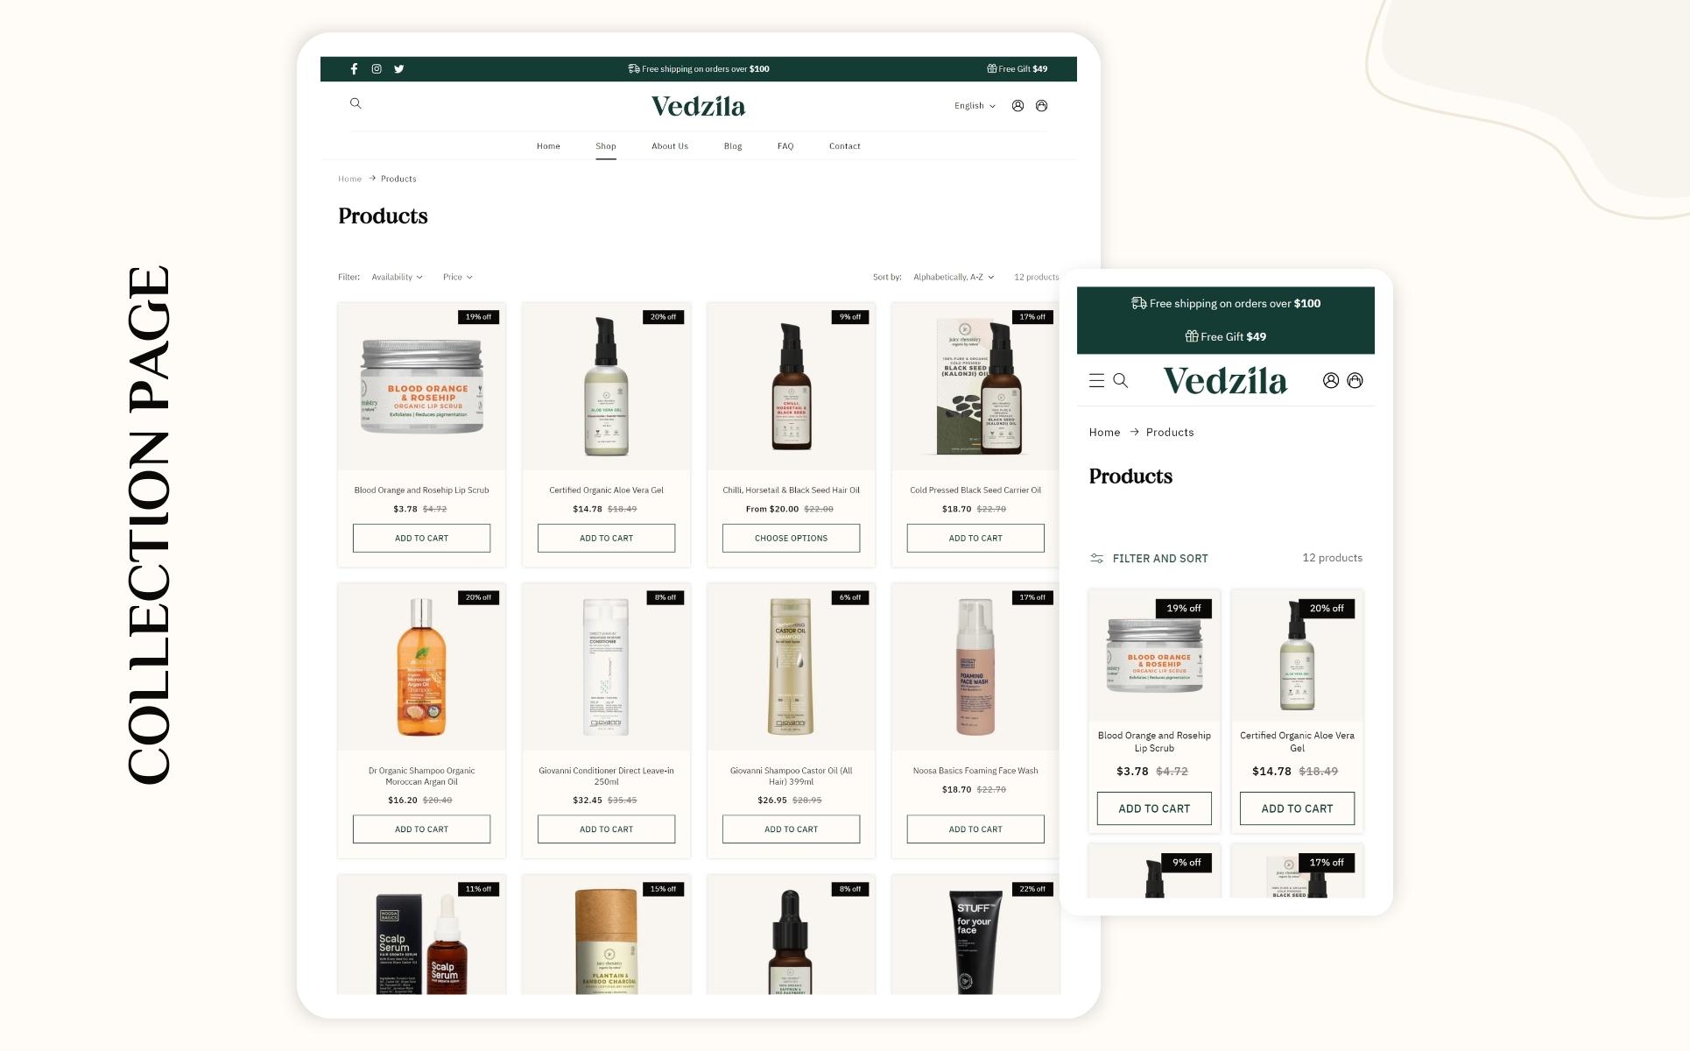Expand the Price filter dropdown
This screenshot has width=1690, height=1051.
pyautogui.click(x=457, y=277)
